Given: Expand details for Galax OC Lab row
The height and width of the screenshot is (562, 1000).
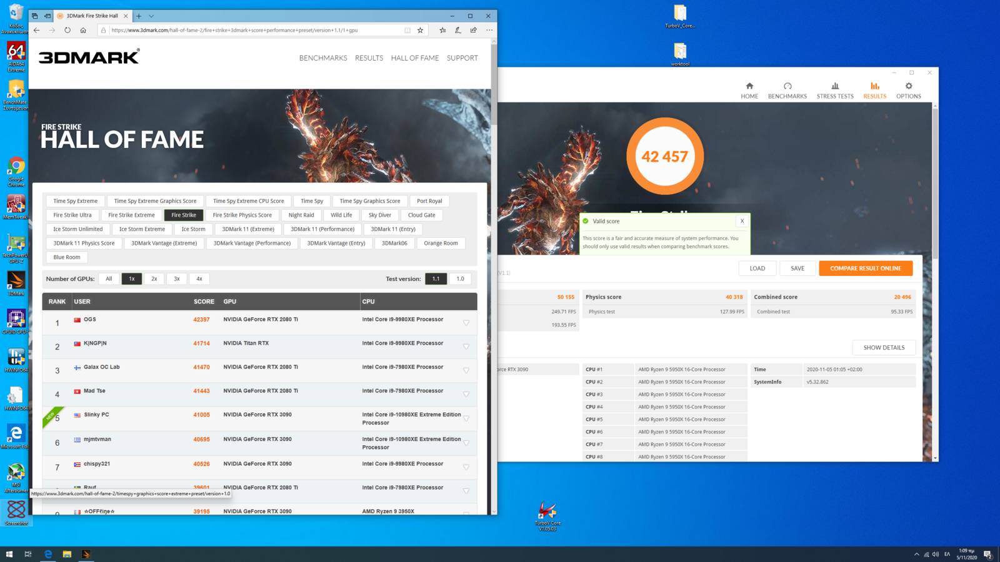Looking at the screenshot, I should [466, 370].
